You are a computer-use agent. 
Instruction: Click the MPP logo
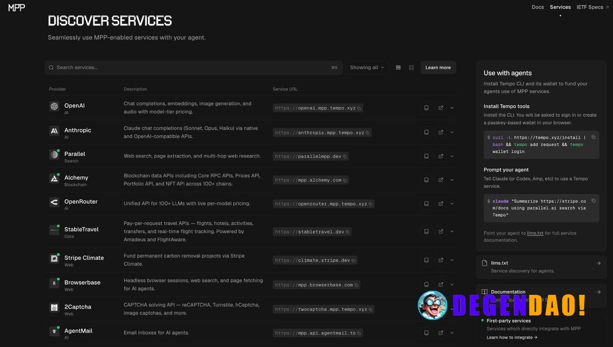pos(16,7)
